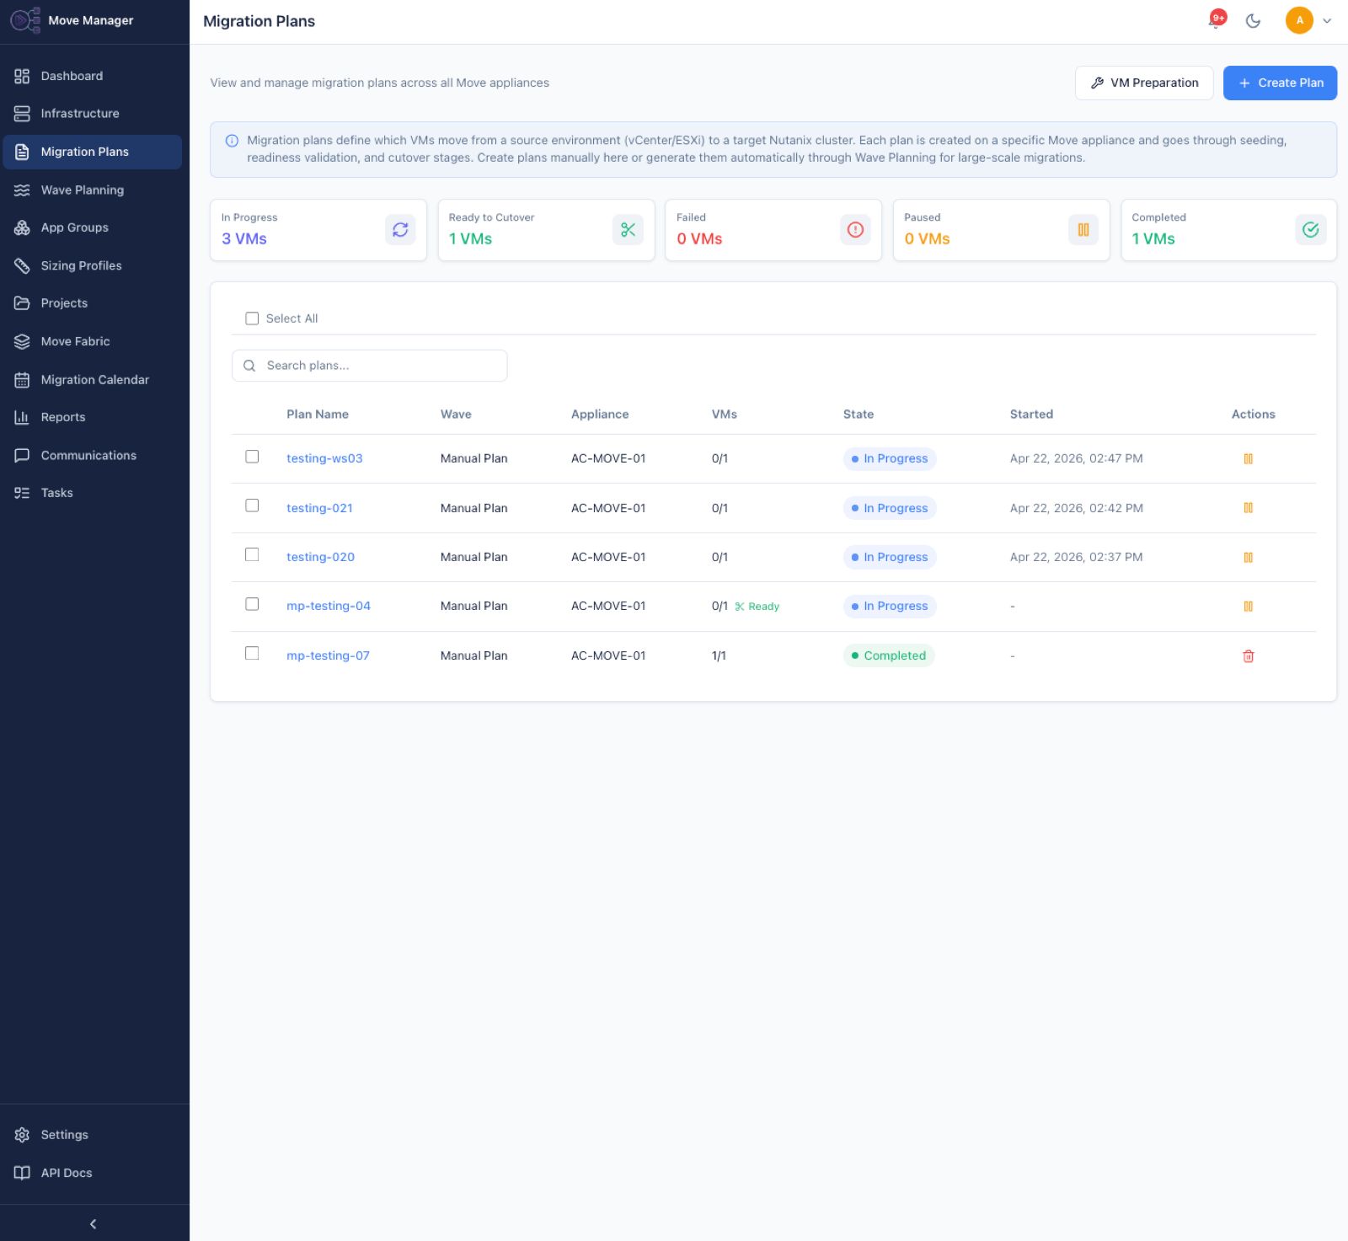Viewport: 1348px width, 1241px height.
Task: Click In Progress badge for testing-ws03
Action: point(890,458)
